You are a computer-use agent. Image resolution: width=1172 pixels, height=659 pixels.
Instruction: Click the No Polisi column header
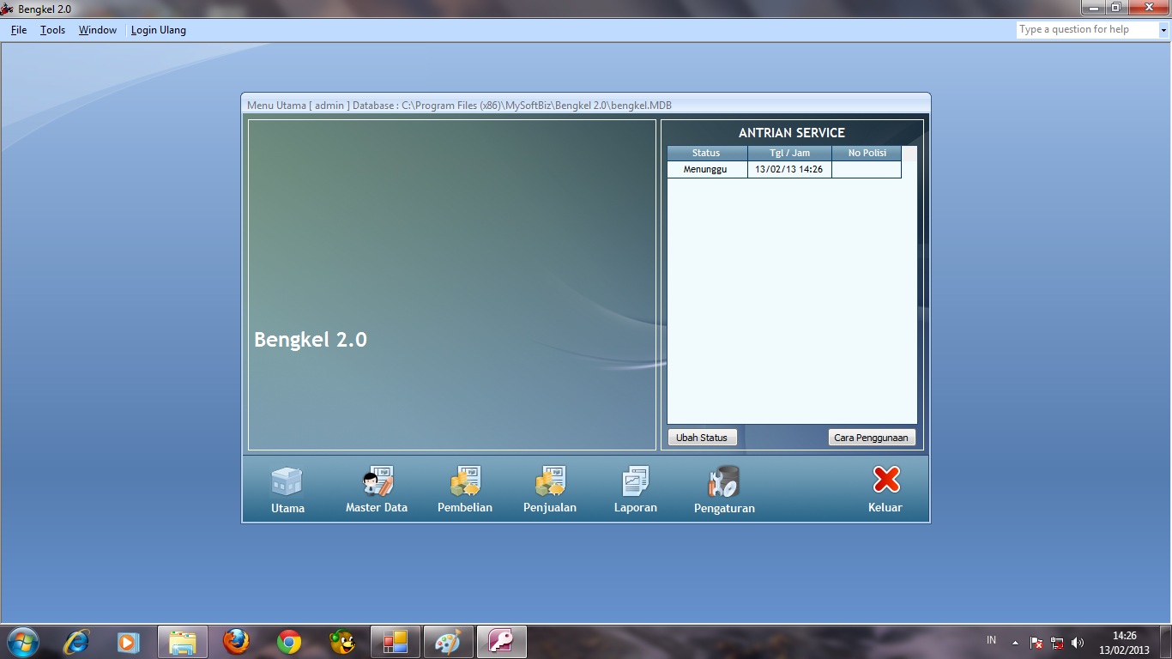(x=867, y=153)
